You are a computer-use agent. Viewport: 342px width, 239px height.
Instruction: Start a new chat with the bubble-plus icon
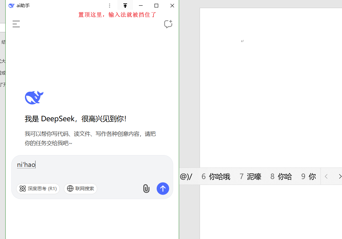click(x=168, y=24)
